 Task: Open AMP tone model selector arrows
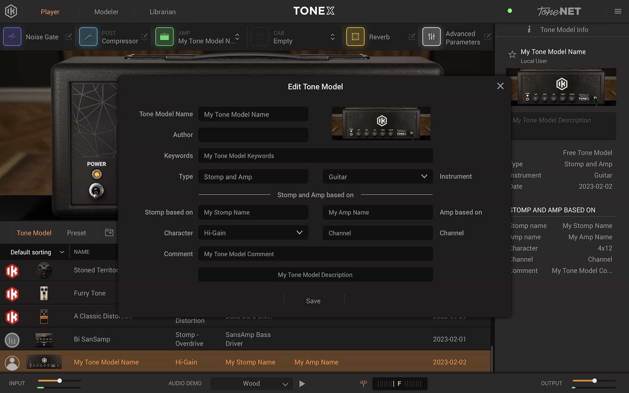click(x=237, y=37)
